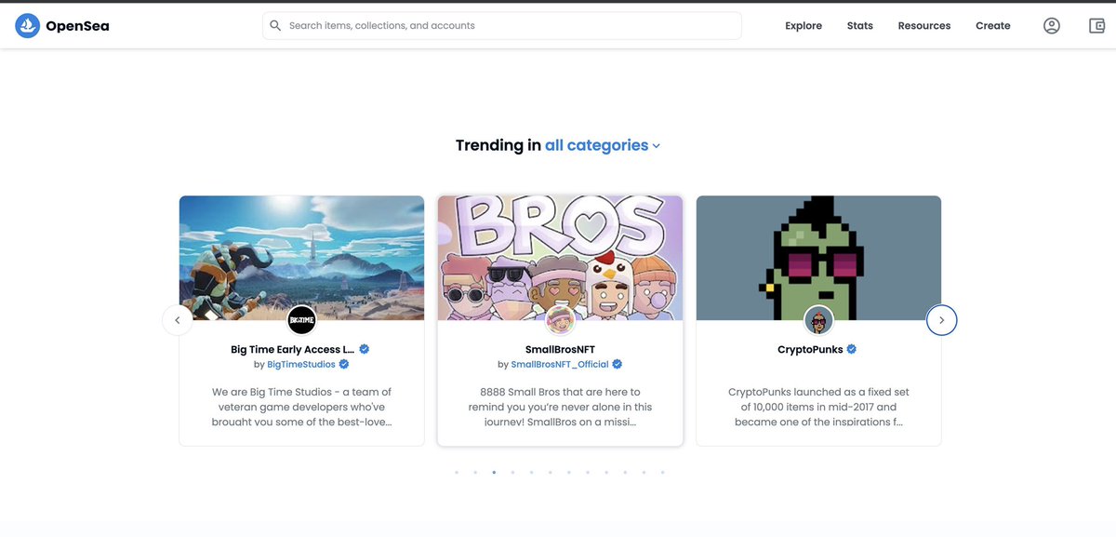Select the fourth carousel pagination dot
Viewport: 1116px width, 537px height.
pyautogui.click(x=512, y=473)
